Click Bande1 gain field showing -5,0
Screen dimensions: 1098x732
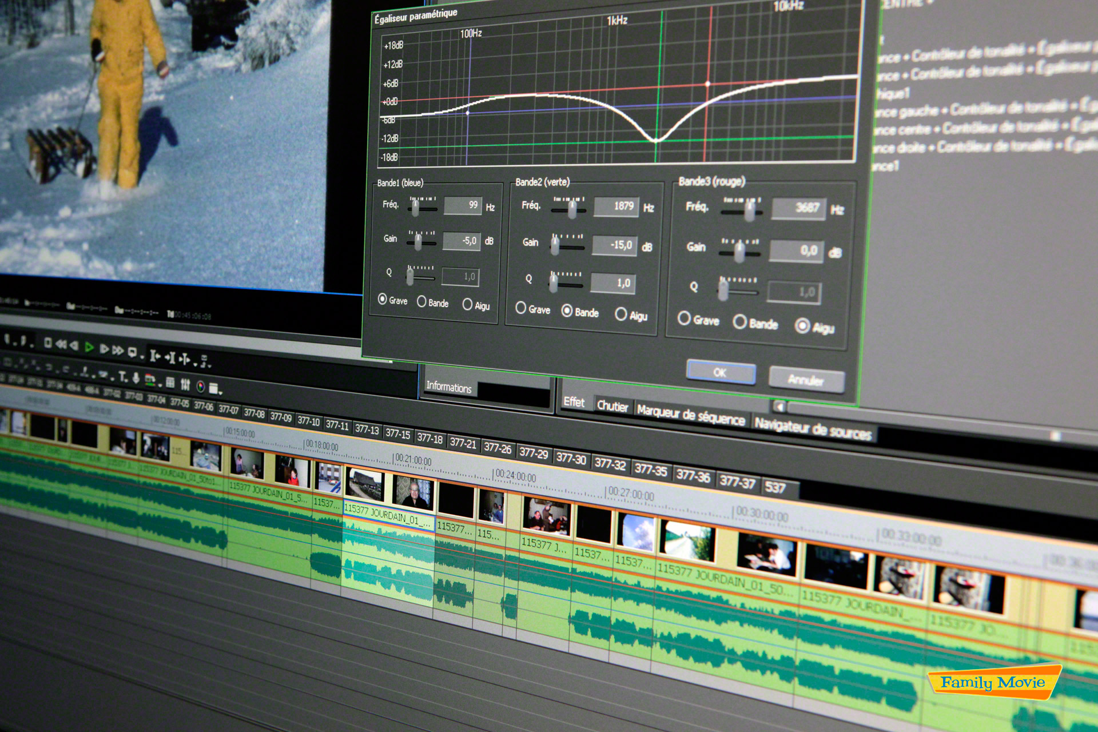tap(461, 241)
